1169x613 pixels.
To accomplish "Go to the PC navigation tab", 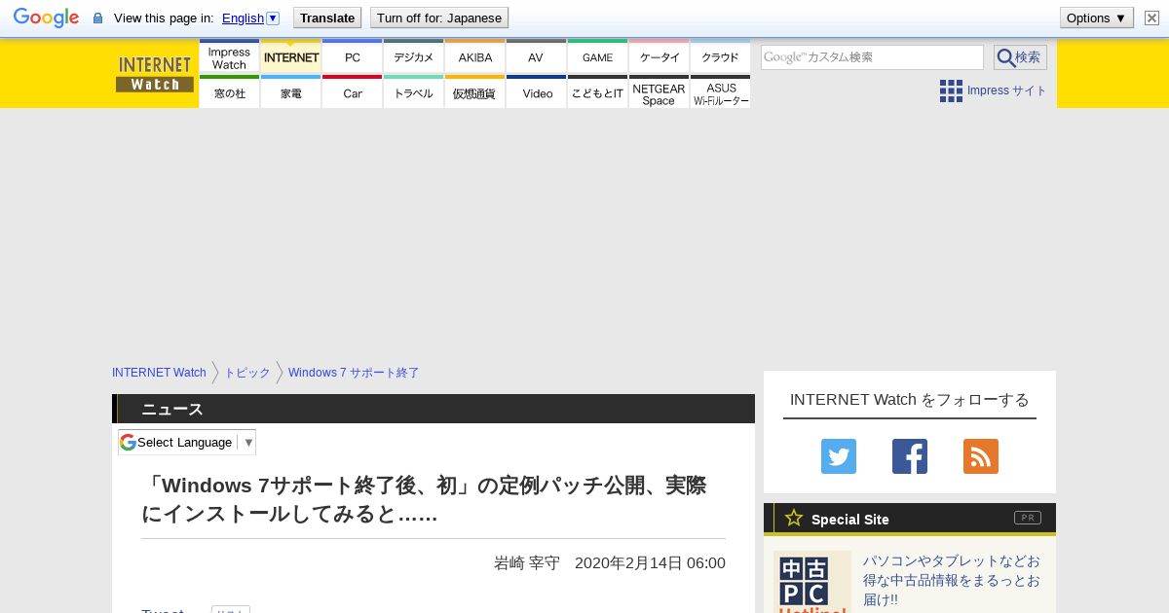I will click(x=353, y=57).
